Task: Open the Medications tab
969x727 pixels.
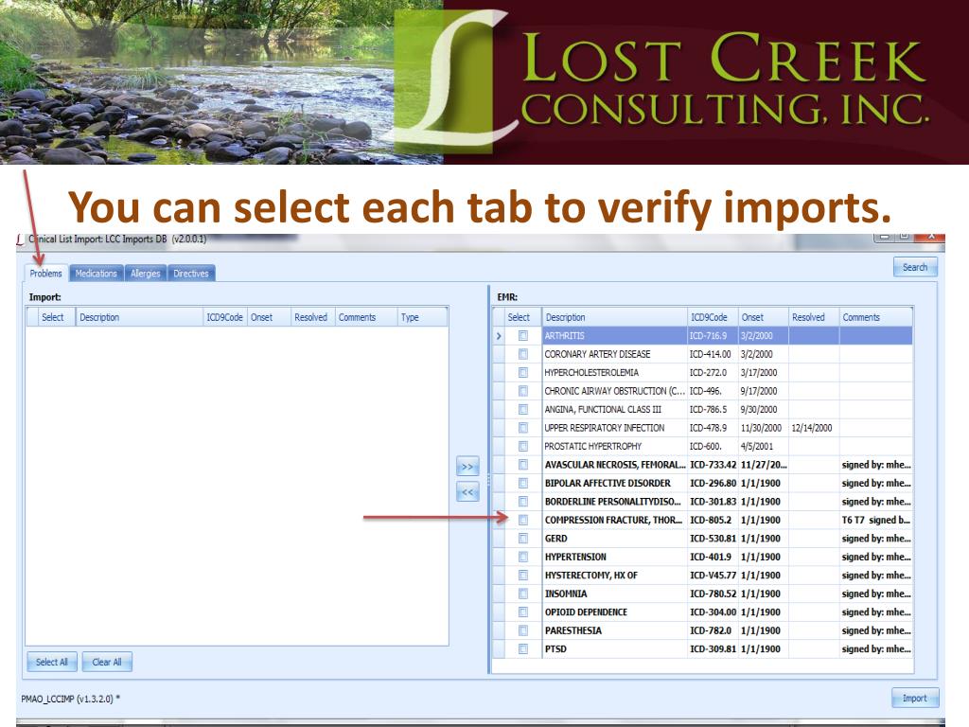Action: [x=96, y=274]
